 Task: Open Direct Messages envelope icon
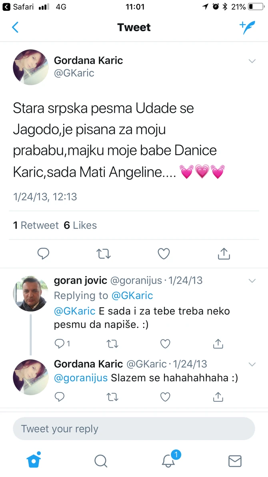coord(235,461)
